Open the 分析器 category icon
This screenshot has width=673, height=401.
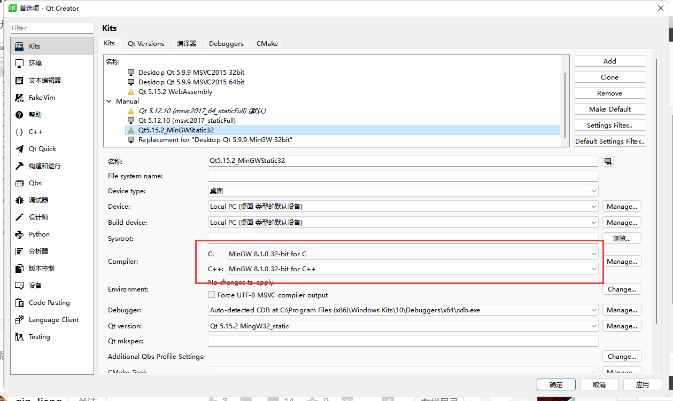point(19,251)
